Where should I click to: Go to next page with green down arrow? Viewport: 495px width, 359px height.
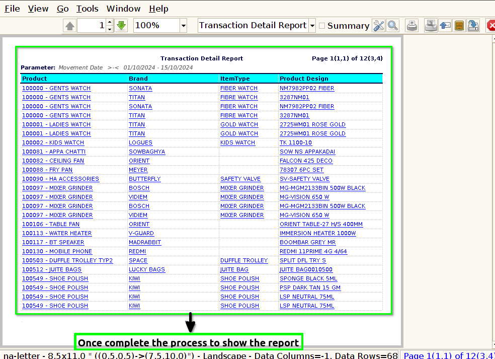(x=121, y=26)
